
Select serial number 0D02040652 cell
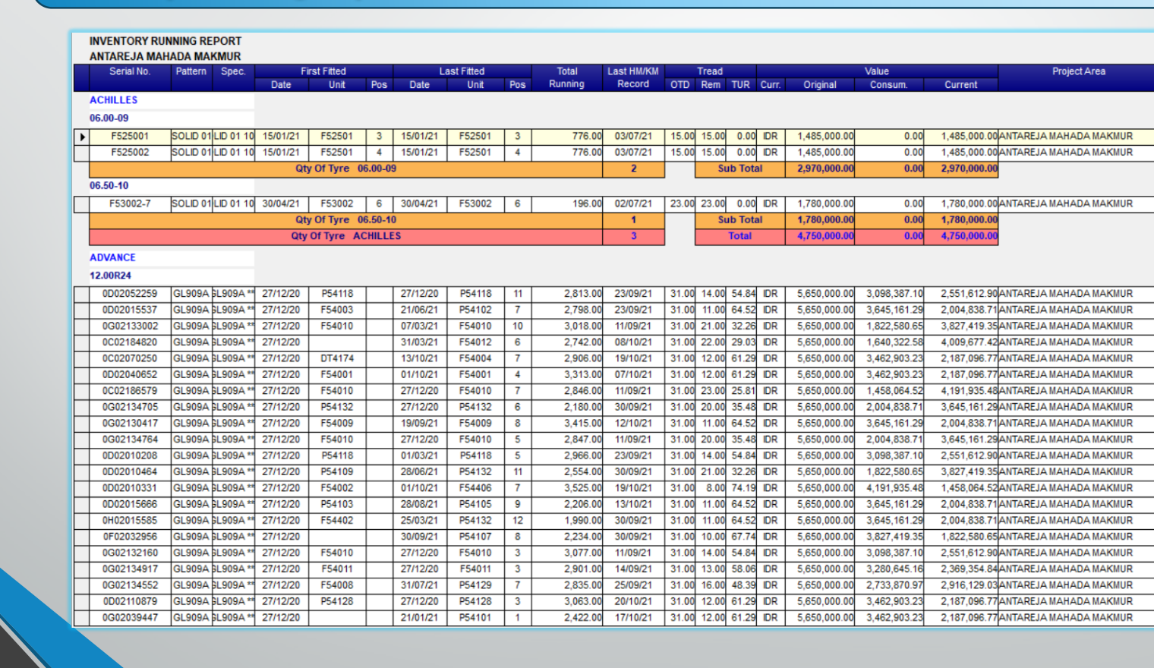tap(130, 375)
